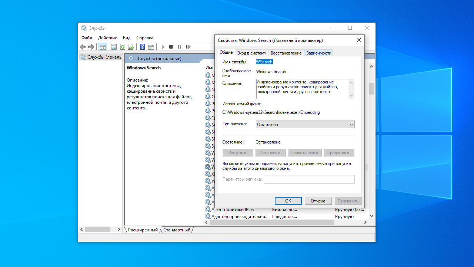Open the blue question mark Help icon
The width and height of the screenshot is (474, 267).
click(142, 47)
